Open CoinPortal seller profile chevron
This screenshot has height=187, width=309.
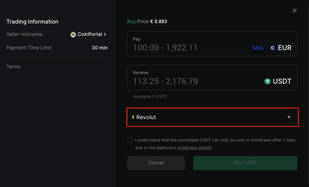click(x=105, y=34)
